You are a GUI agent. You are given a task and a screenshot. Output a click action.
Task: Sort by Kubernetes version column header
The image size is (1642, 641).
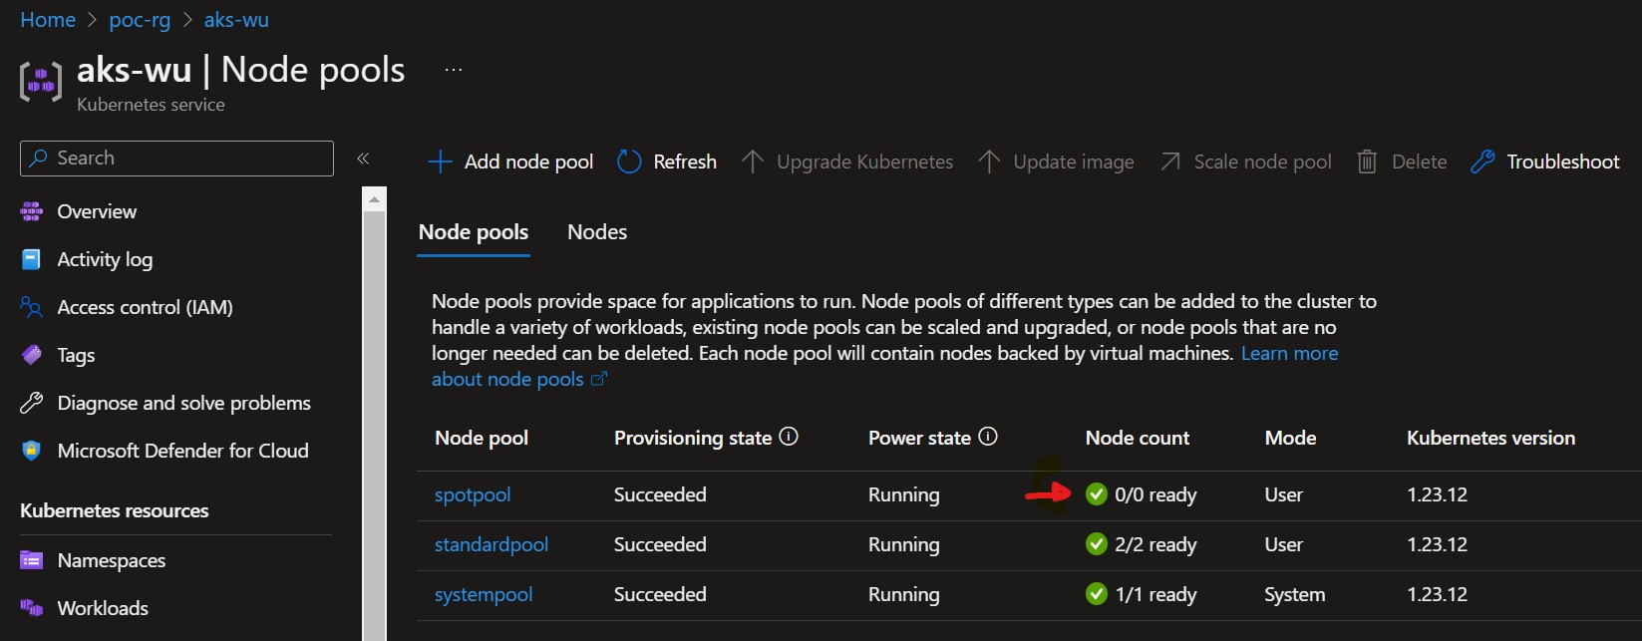tap(1490, 438)
